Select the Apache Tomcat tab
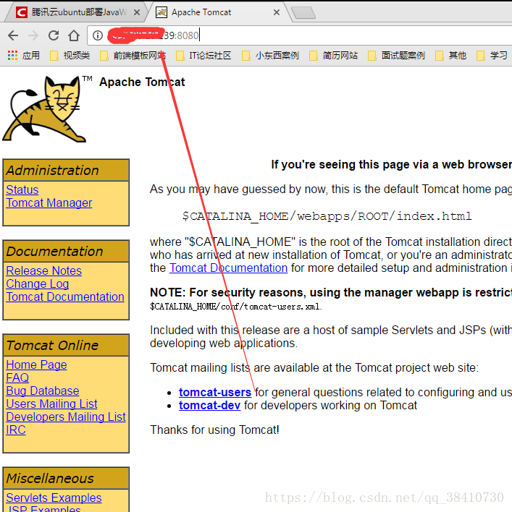512x512 pixels. [216, 12]
